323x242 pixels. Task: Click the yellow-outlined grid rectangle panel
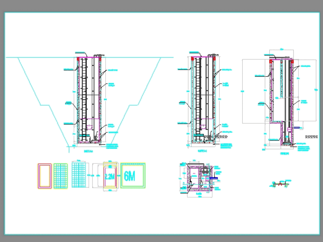61,176
